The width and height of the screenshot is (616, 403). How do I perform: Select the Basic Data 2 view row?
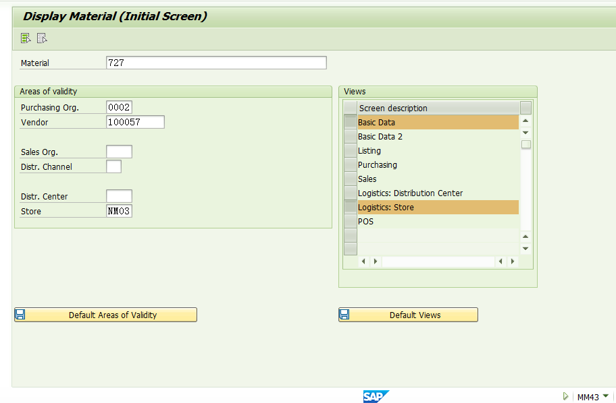[x=438, y=136]
